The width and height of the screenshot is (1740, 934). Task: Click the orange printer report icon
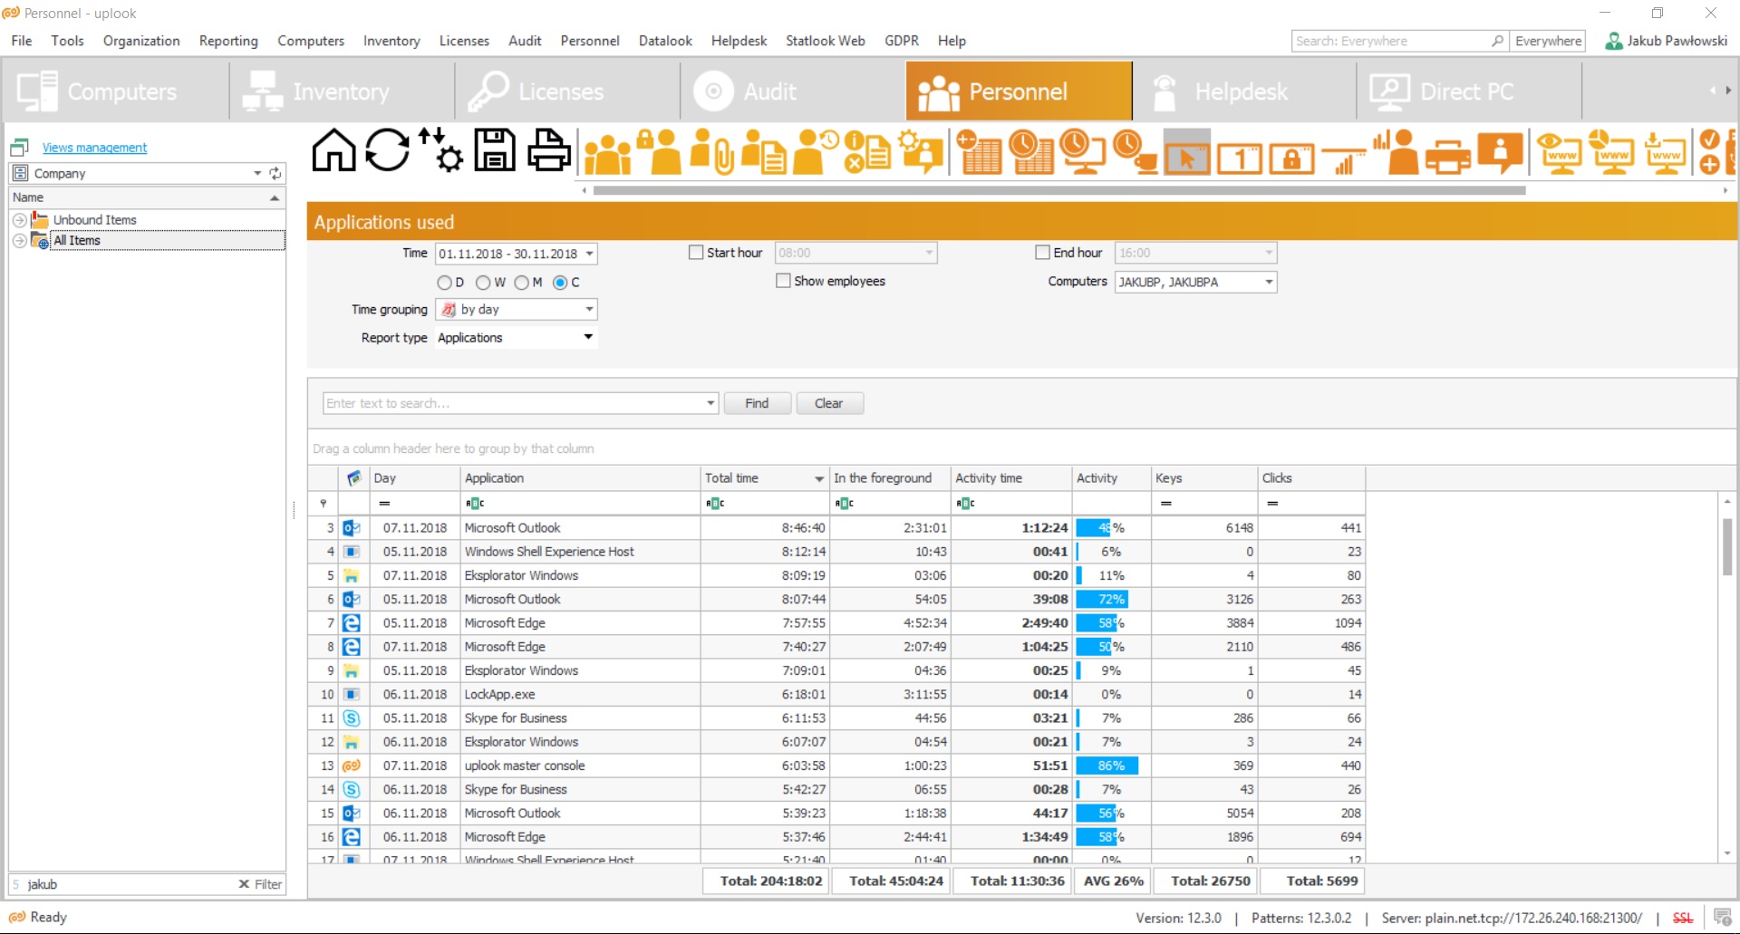pos(1448,156)
